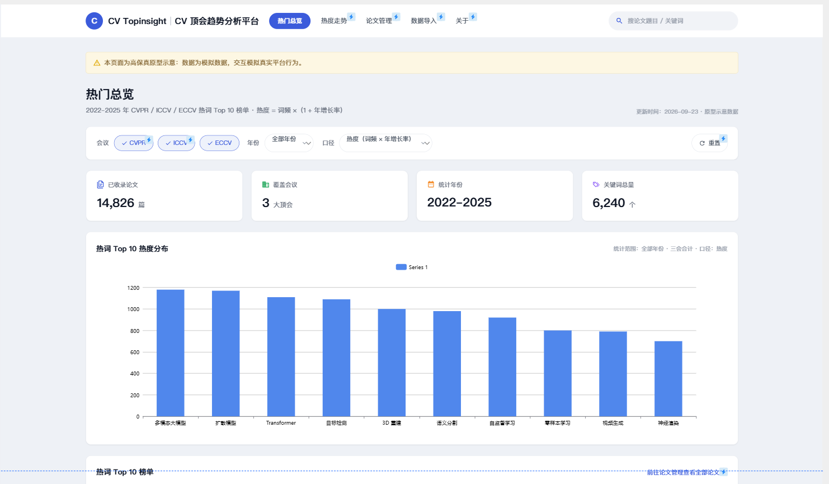Toggle the ICCV conference chip
Image resolution: width=829 pixels, height=484 pixels.
pos(176,143)
